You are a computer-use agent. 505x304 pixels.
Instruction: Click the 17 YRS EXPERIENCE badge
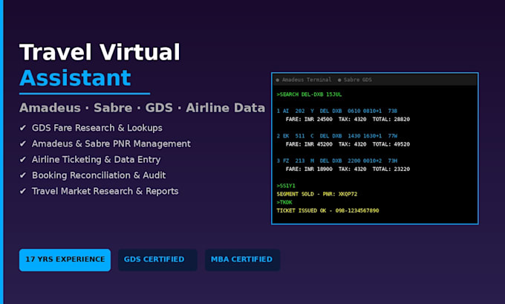click(x=65, y=260)
